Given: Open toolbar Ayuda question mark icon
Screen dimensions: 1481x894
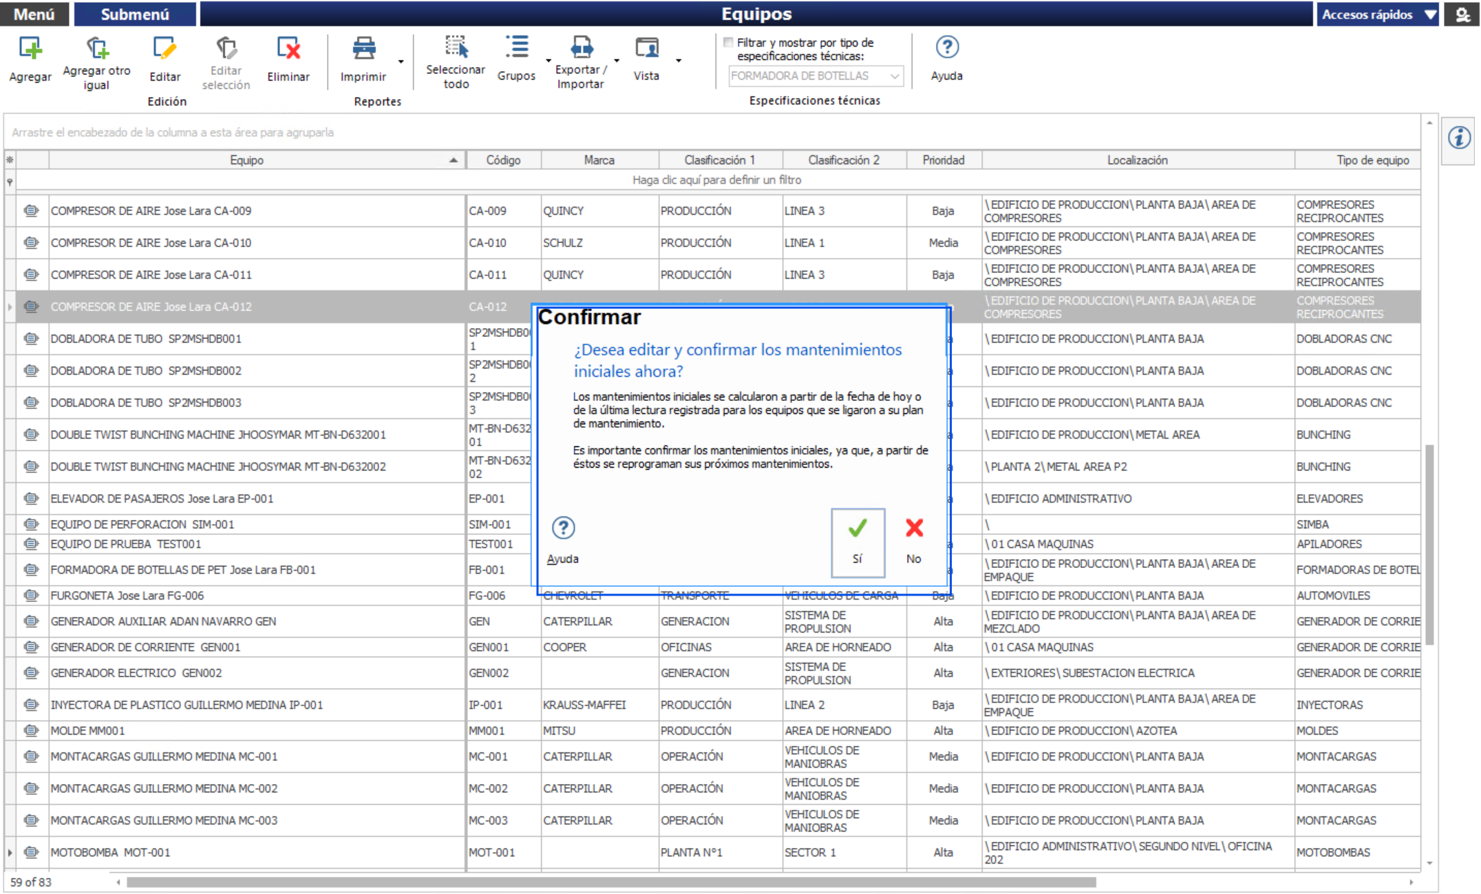Looking at the screenshot, I should [x=947, y=47].
